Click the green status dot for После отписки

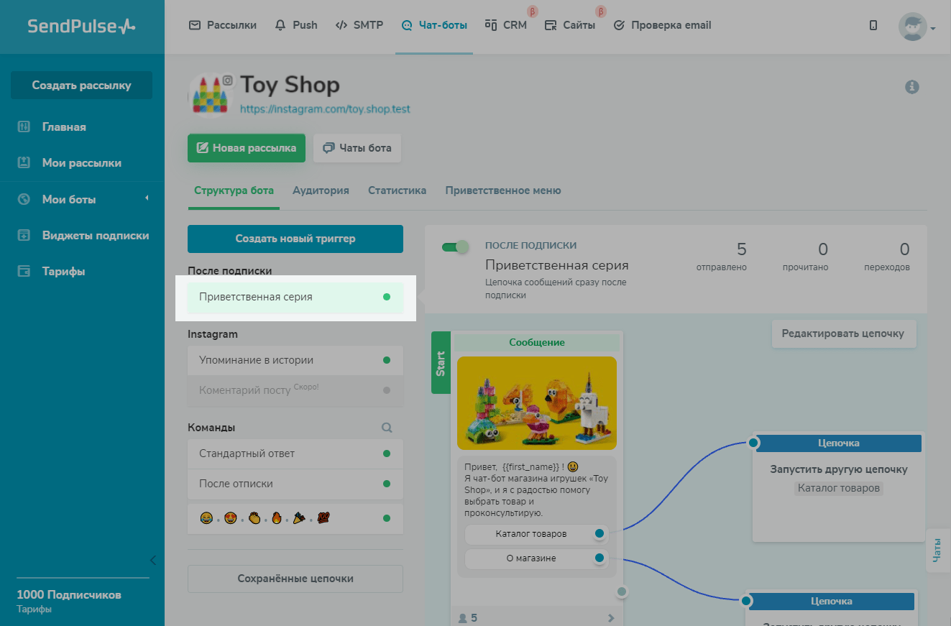pos(387,484)
